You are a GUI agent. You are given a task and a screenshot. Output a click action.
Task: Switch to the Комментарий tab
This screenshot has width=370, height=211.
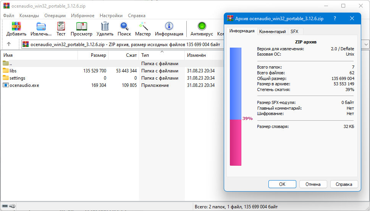[x=272, y=32]
